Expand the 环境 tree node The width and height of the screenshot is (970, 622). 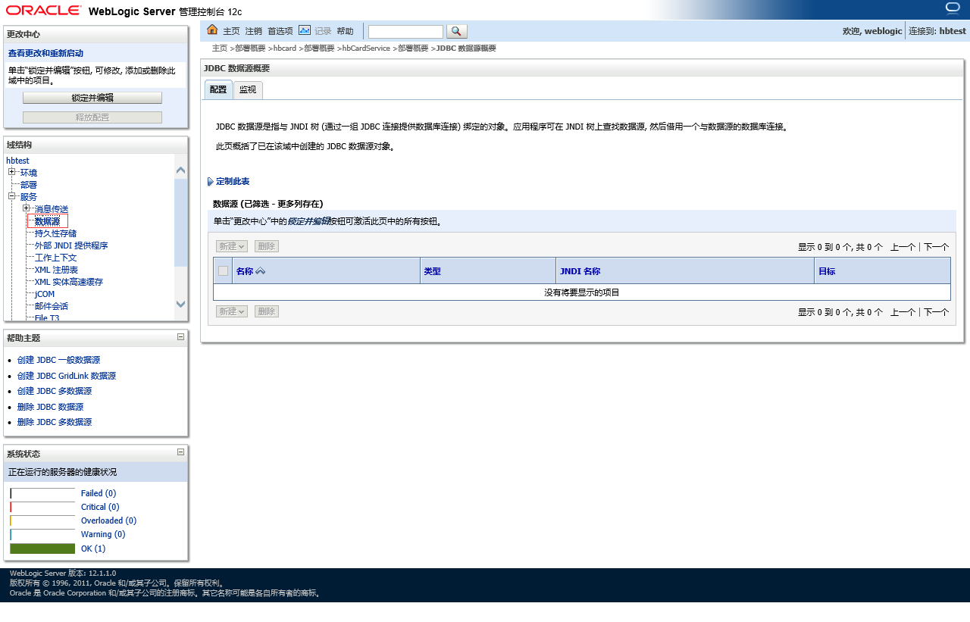(12, 172)
